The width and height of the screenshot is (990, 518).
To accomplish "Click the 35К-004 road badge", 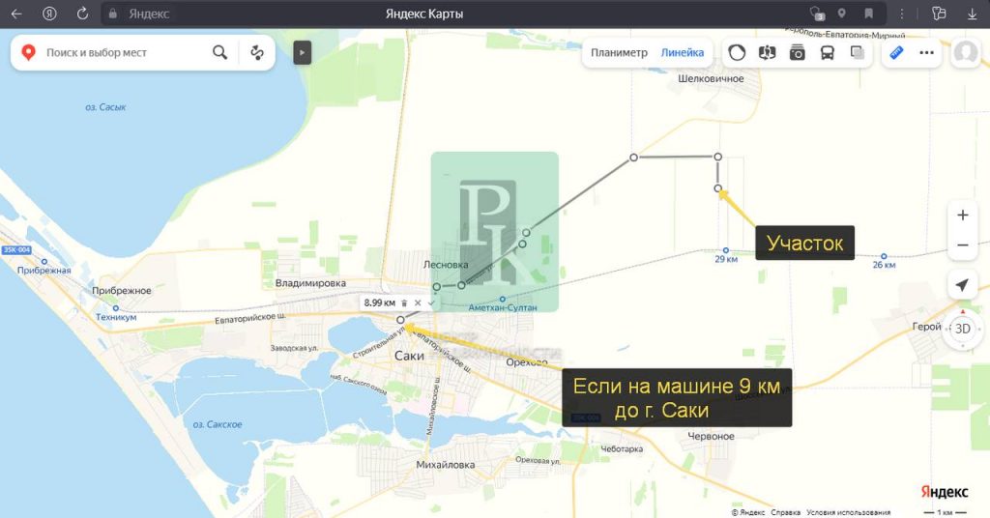I will pyautogui.click(x=16, y=250).
